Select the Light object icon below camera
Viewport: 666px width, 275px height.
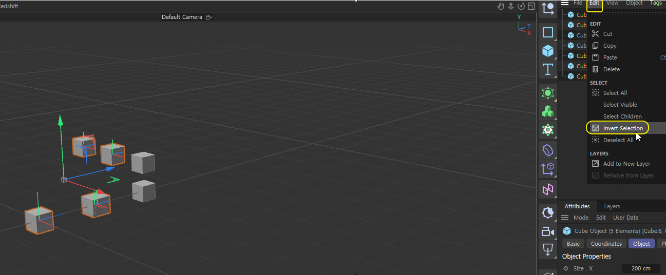[548, 250]
